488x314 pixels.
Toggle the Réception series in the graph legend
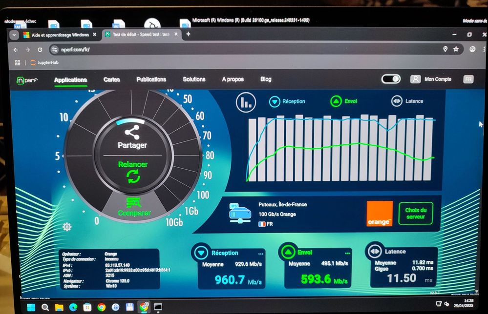(x=287, y=101)
